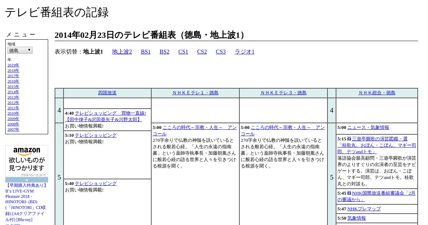Screen dimensions: 428x225
Task: Click the caption icon beside 5:15 program
Action: (349, 139)
